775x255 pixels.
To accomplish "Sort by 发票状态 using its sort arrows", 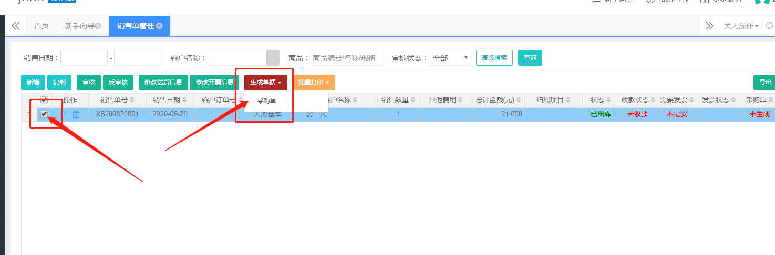I will click(733, 100).
